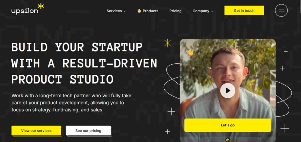Open the Services menu
Image resolution: width=301 pixels, height=142 pixels.
point(116,11)
